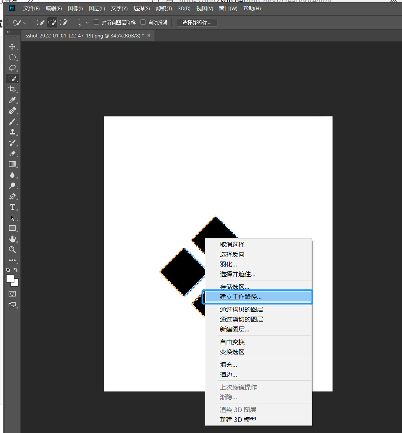Select the Crop tool
This screenshot has width=402, height=433.
coord(12,89)
